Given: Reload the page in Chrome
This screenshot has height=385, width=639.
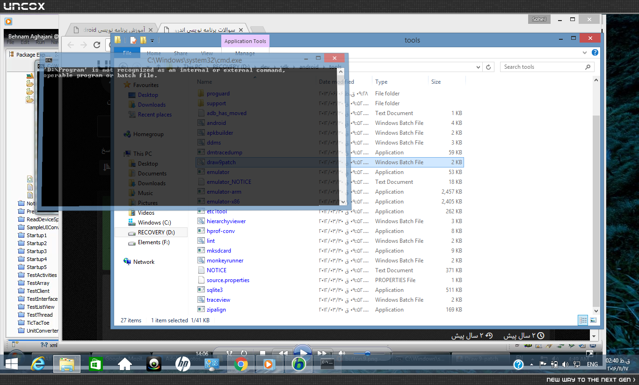Looking at the screenshot, I should point(97,45).
